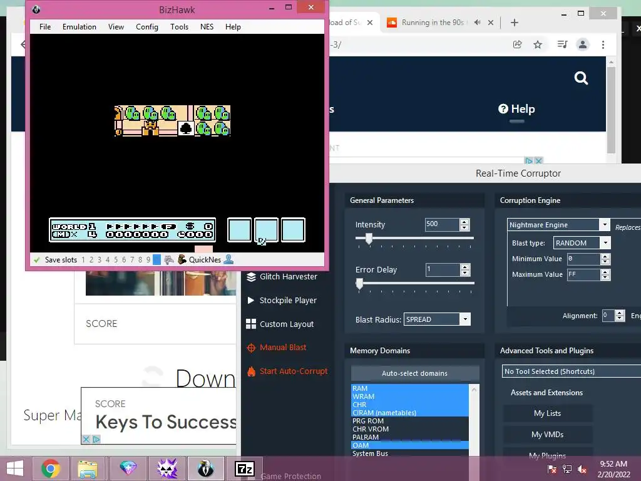Open the browser profile avatar

click(x=583, y=44)
